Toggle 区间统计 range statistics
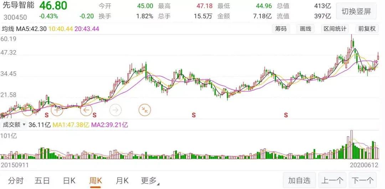This screenshot has width=385, height=189. 335,29
